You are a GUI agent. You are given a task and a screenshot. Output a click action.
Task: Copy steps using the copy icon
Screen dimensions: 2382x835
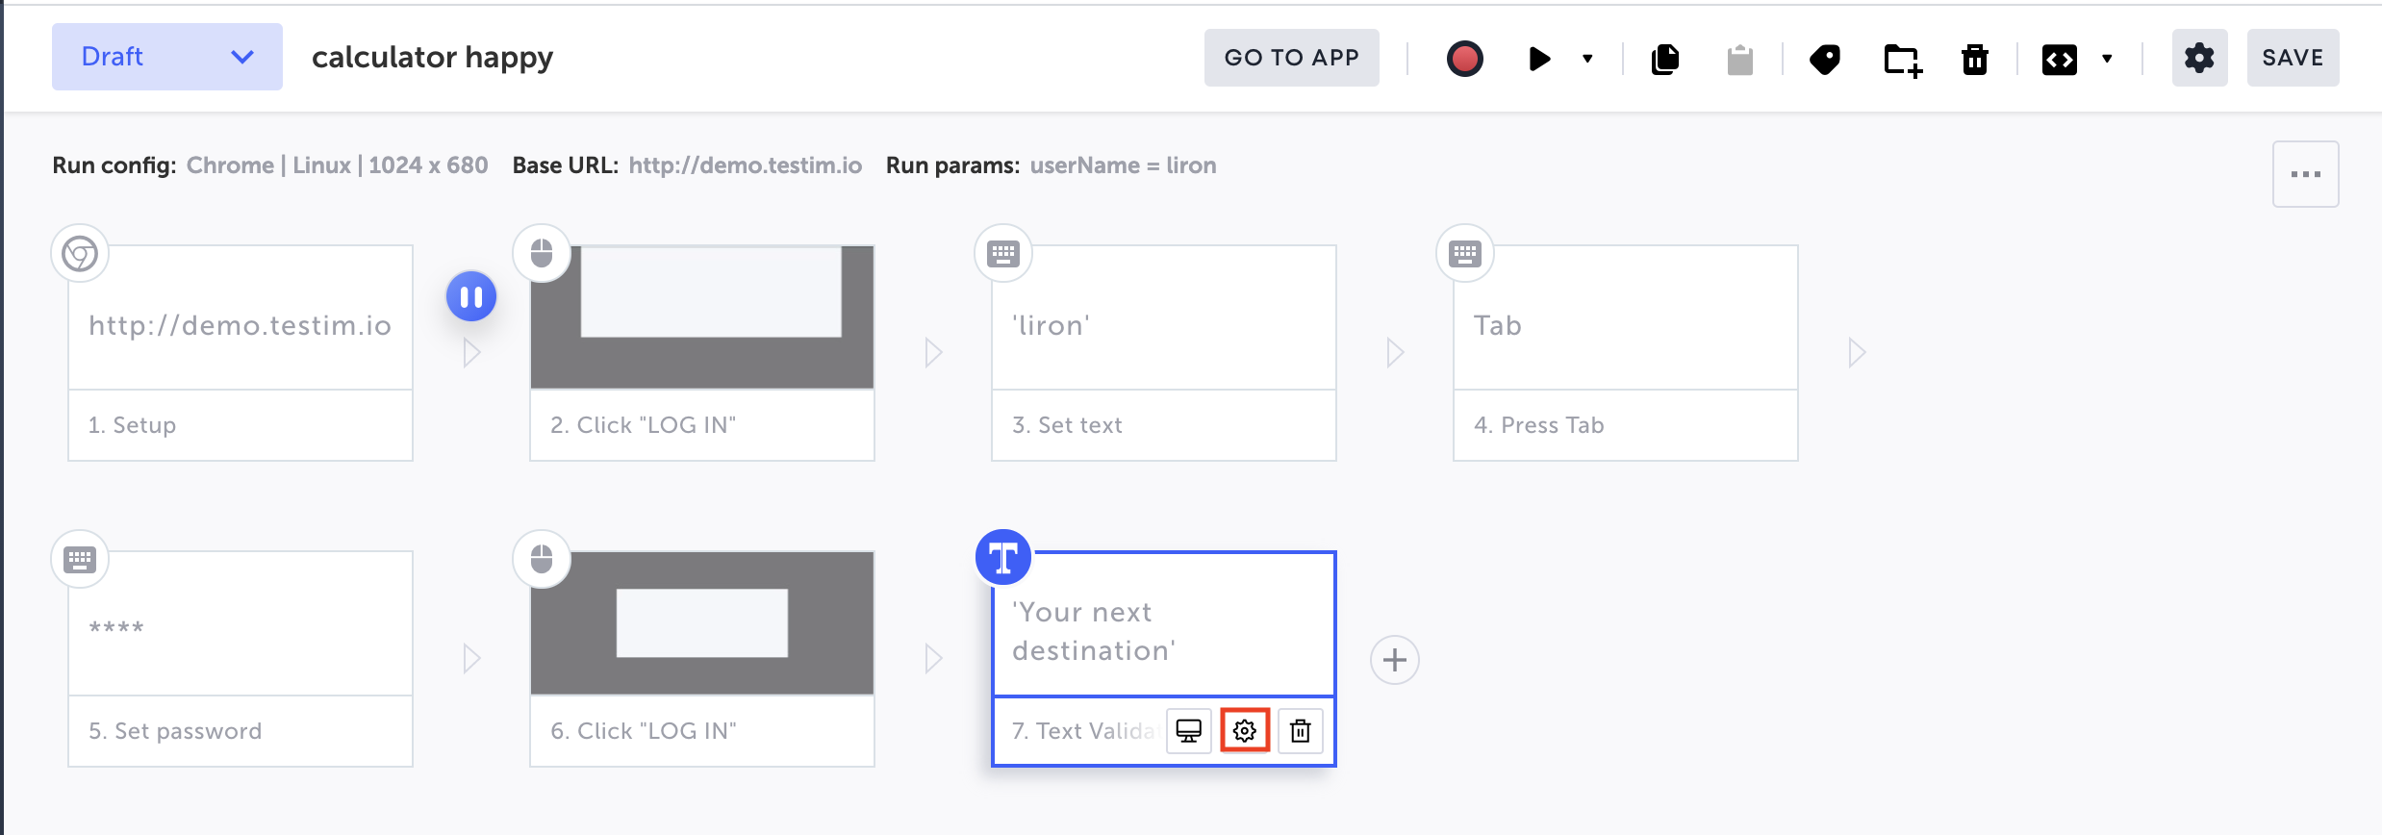1665,59
